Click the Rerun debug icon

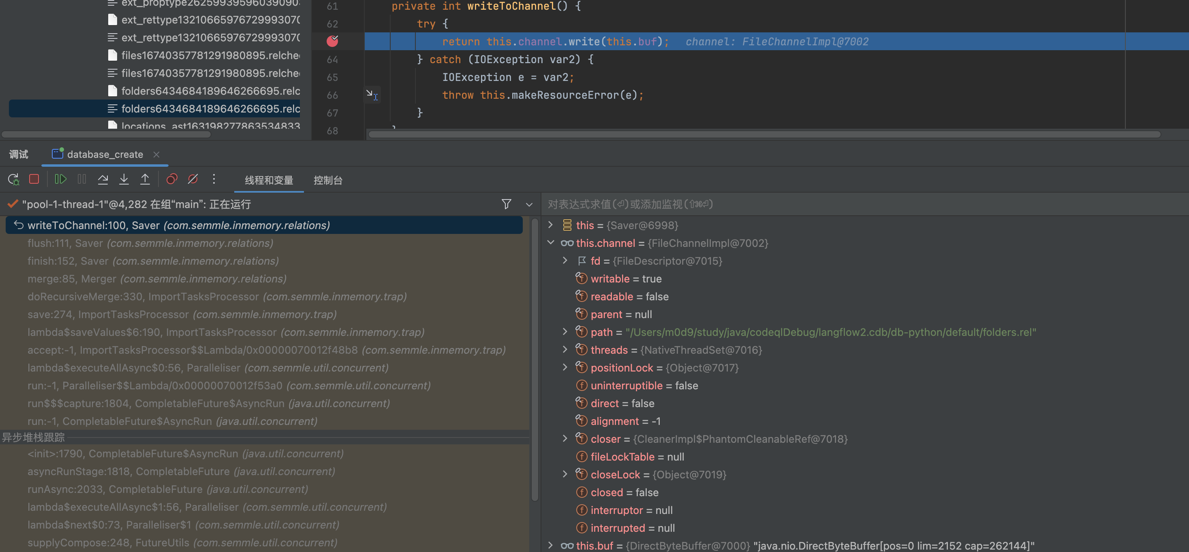(13, 179)
